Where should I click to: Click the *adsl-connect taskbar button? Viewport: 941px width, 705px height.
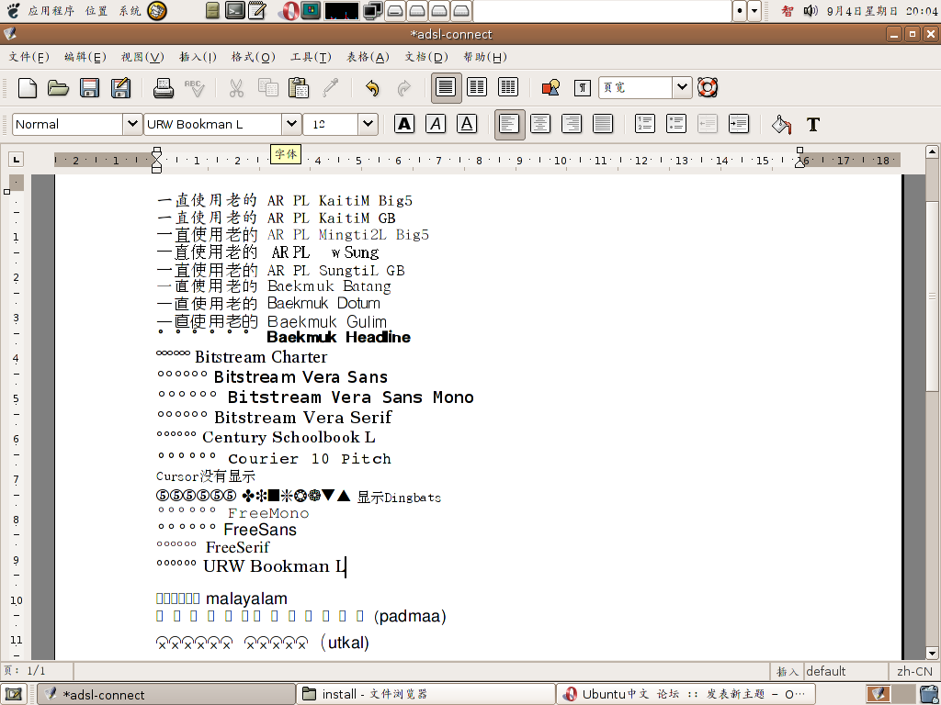(x=166, y=694)
